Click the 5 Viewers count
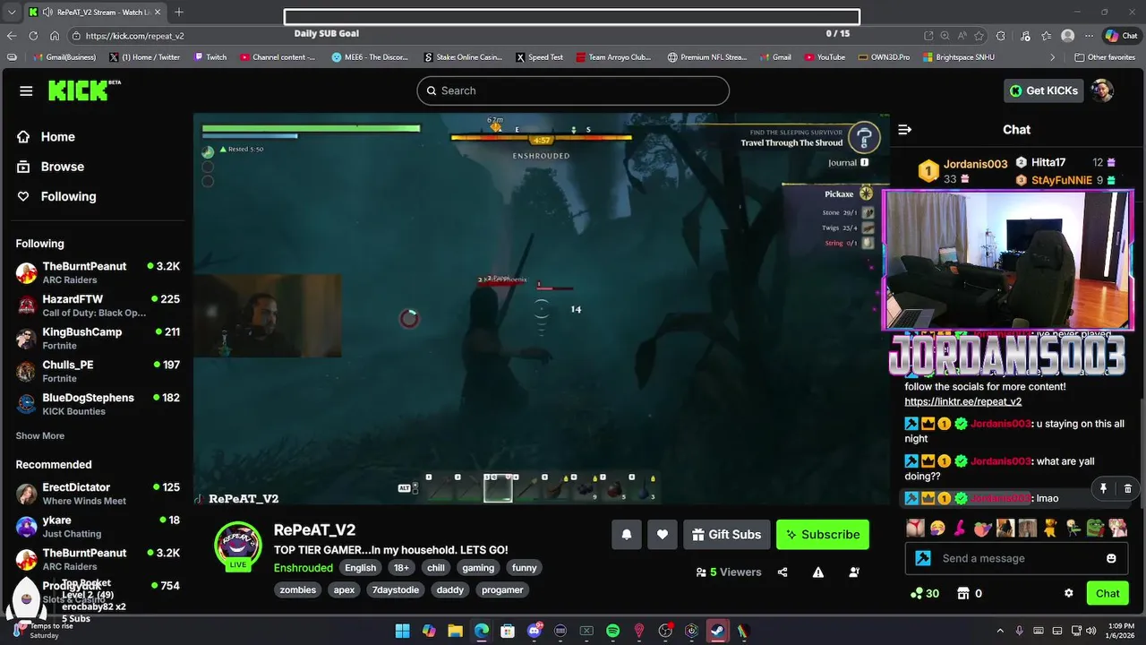 click(x=729, y=572)
